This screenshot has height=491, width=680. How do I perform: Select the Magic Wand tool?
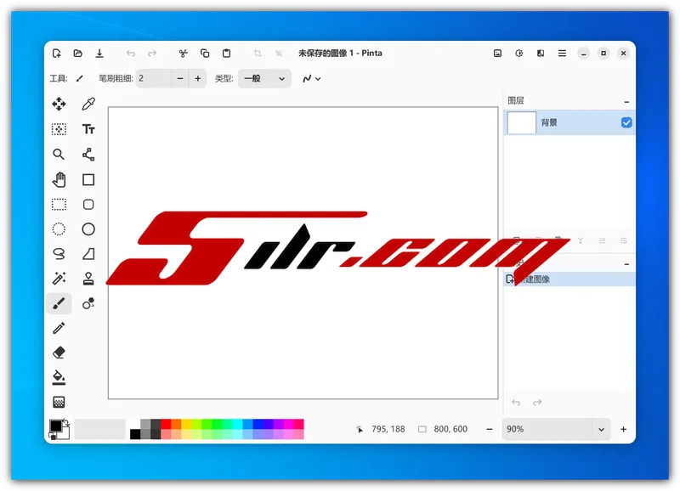(x=59, y=279)
